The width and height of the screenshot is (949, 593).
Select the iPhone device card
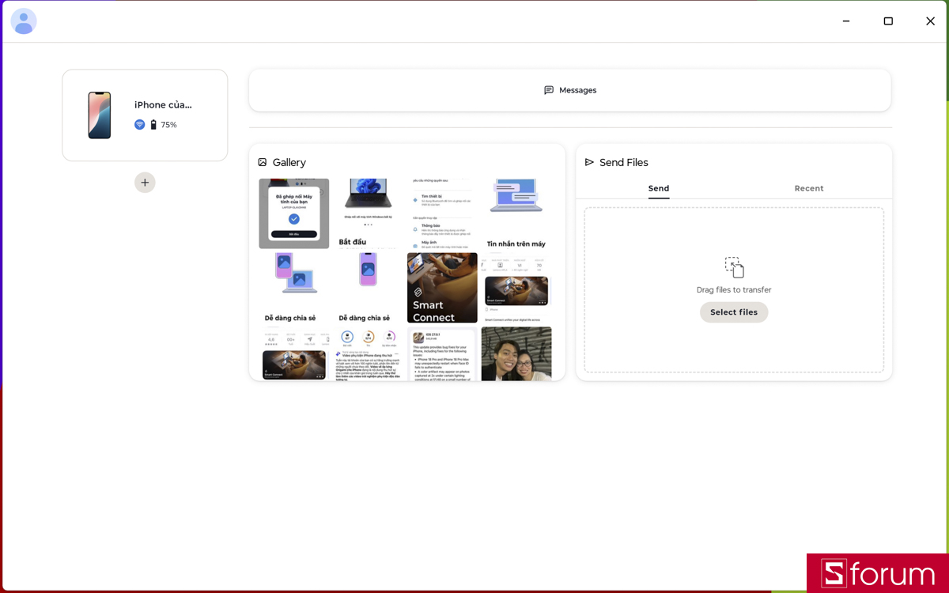click(145, 115)
